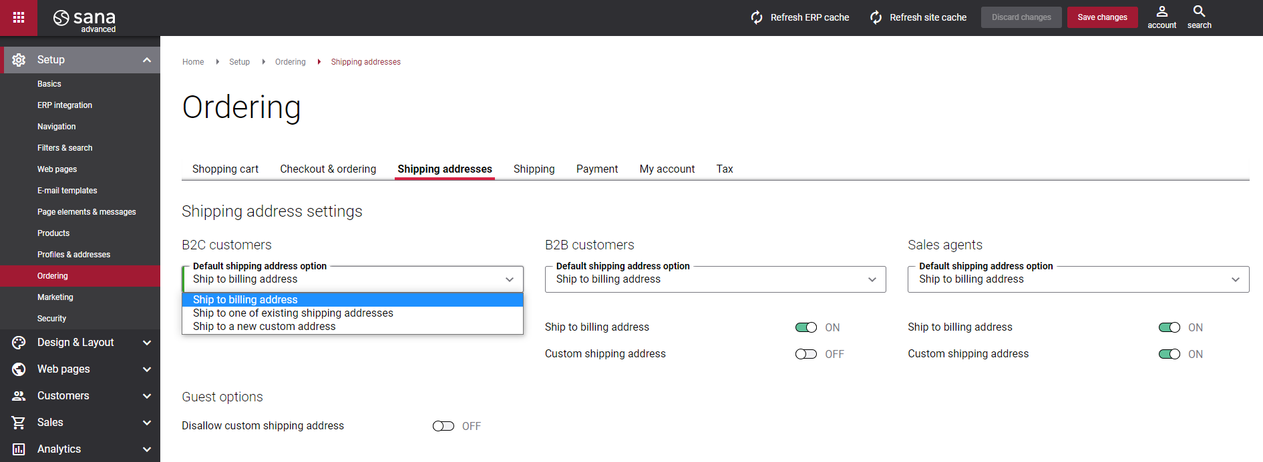Switch to My account tab
1263x462 pixels.
[667, 169]
